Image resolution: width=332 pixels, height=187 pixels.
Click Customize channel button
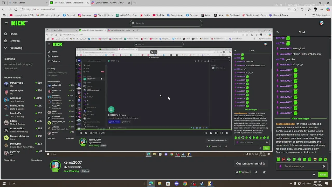[251, 164]
